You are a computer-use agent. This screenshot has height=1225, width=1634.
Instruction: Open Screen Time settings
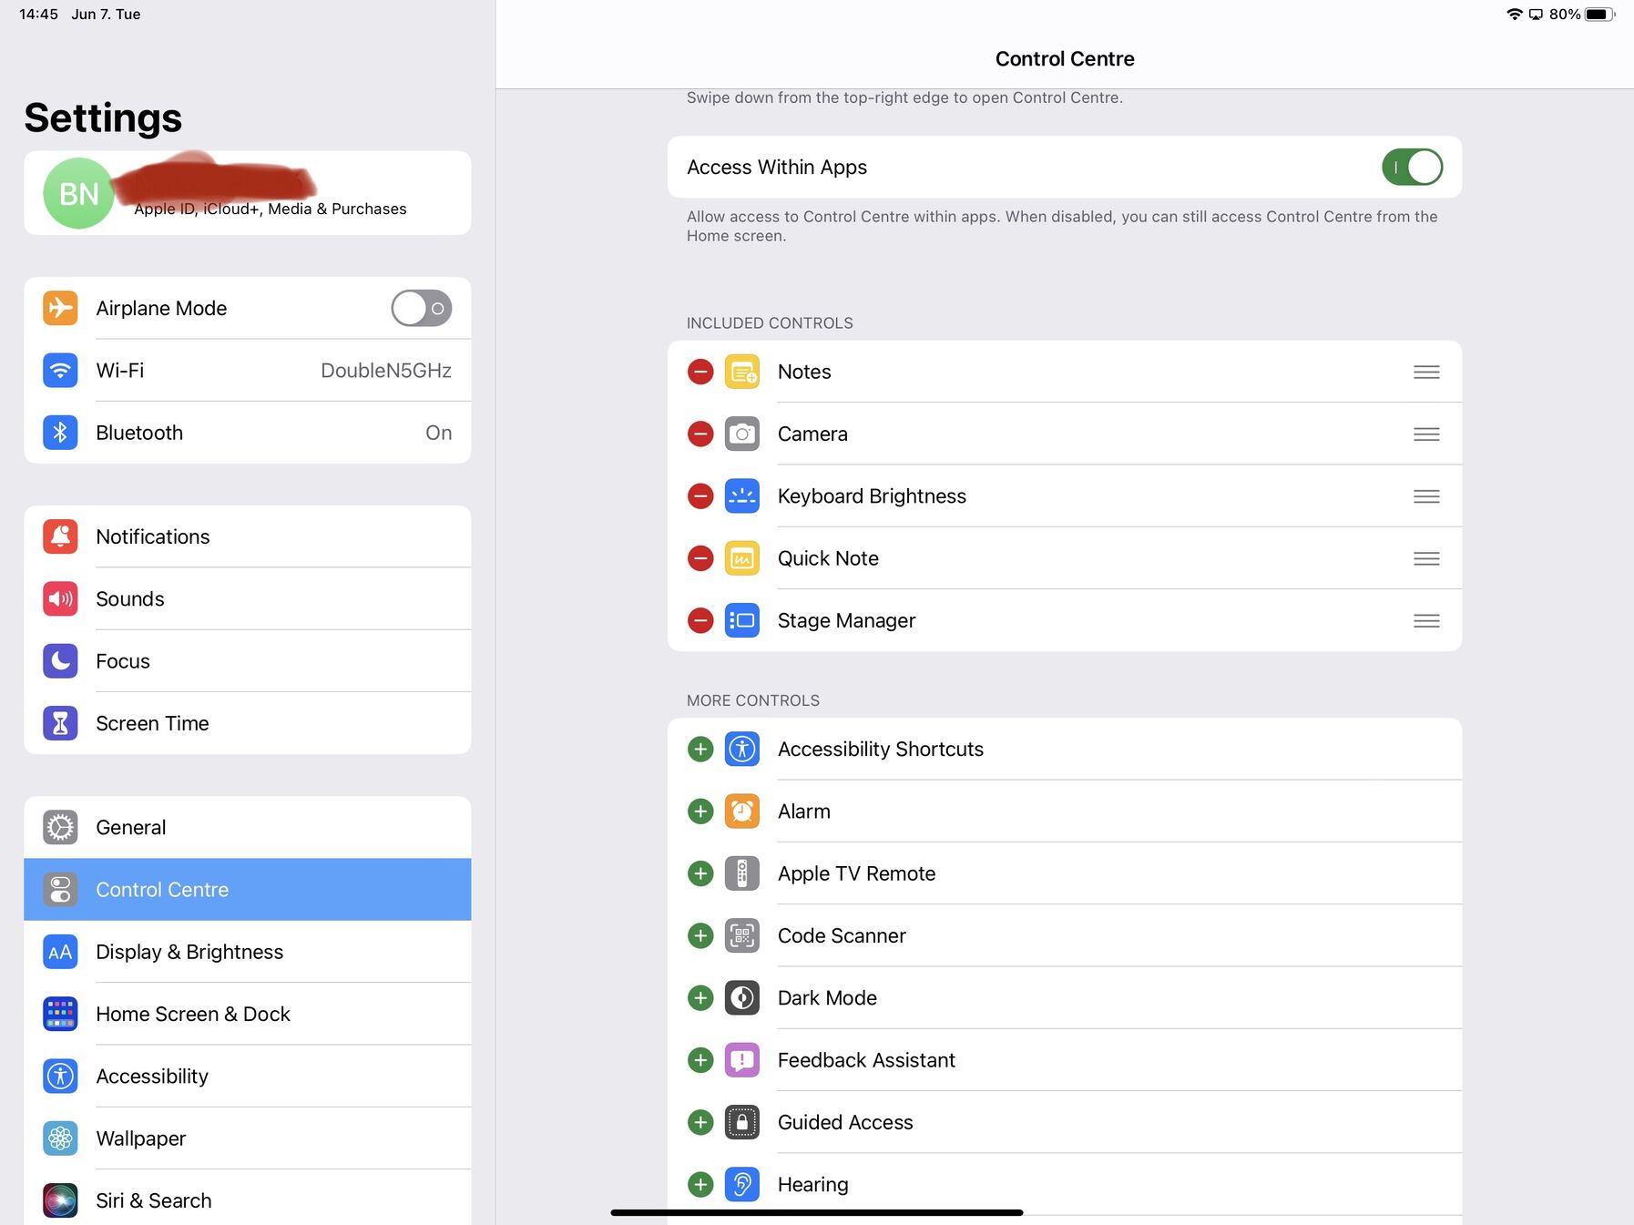[248, 723]
